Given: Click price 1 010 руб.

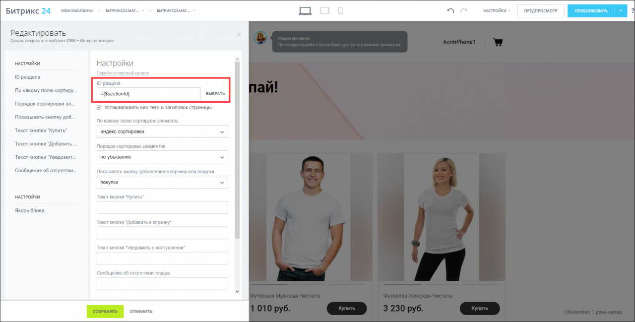Looking at the screenshot, I should (x=270, y=308).
